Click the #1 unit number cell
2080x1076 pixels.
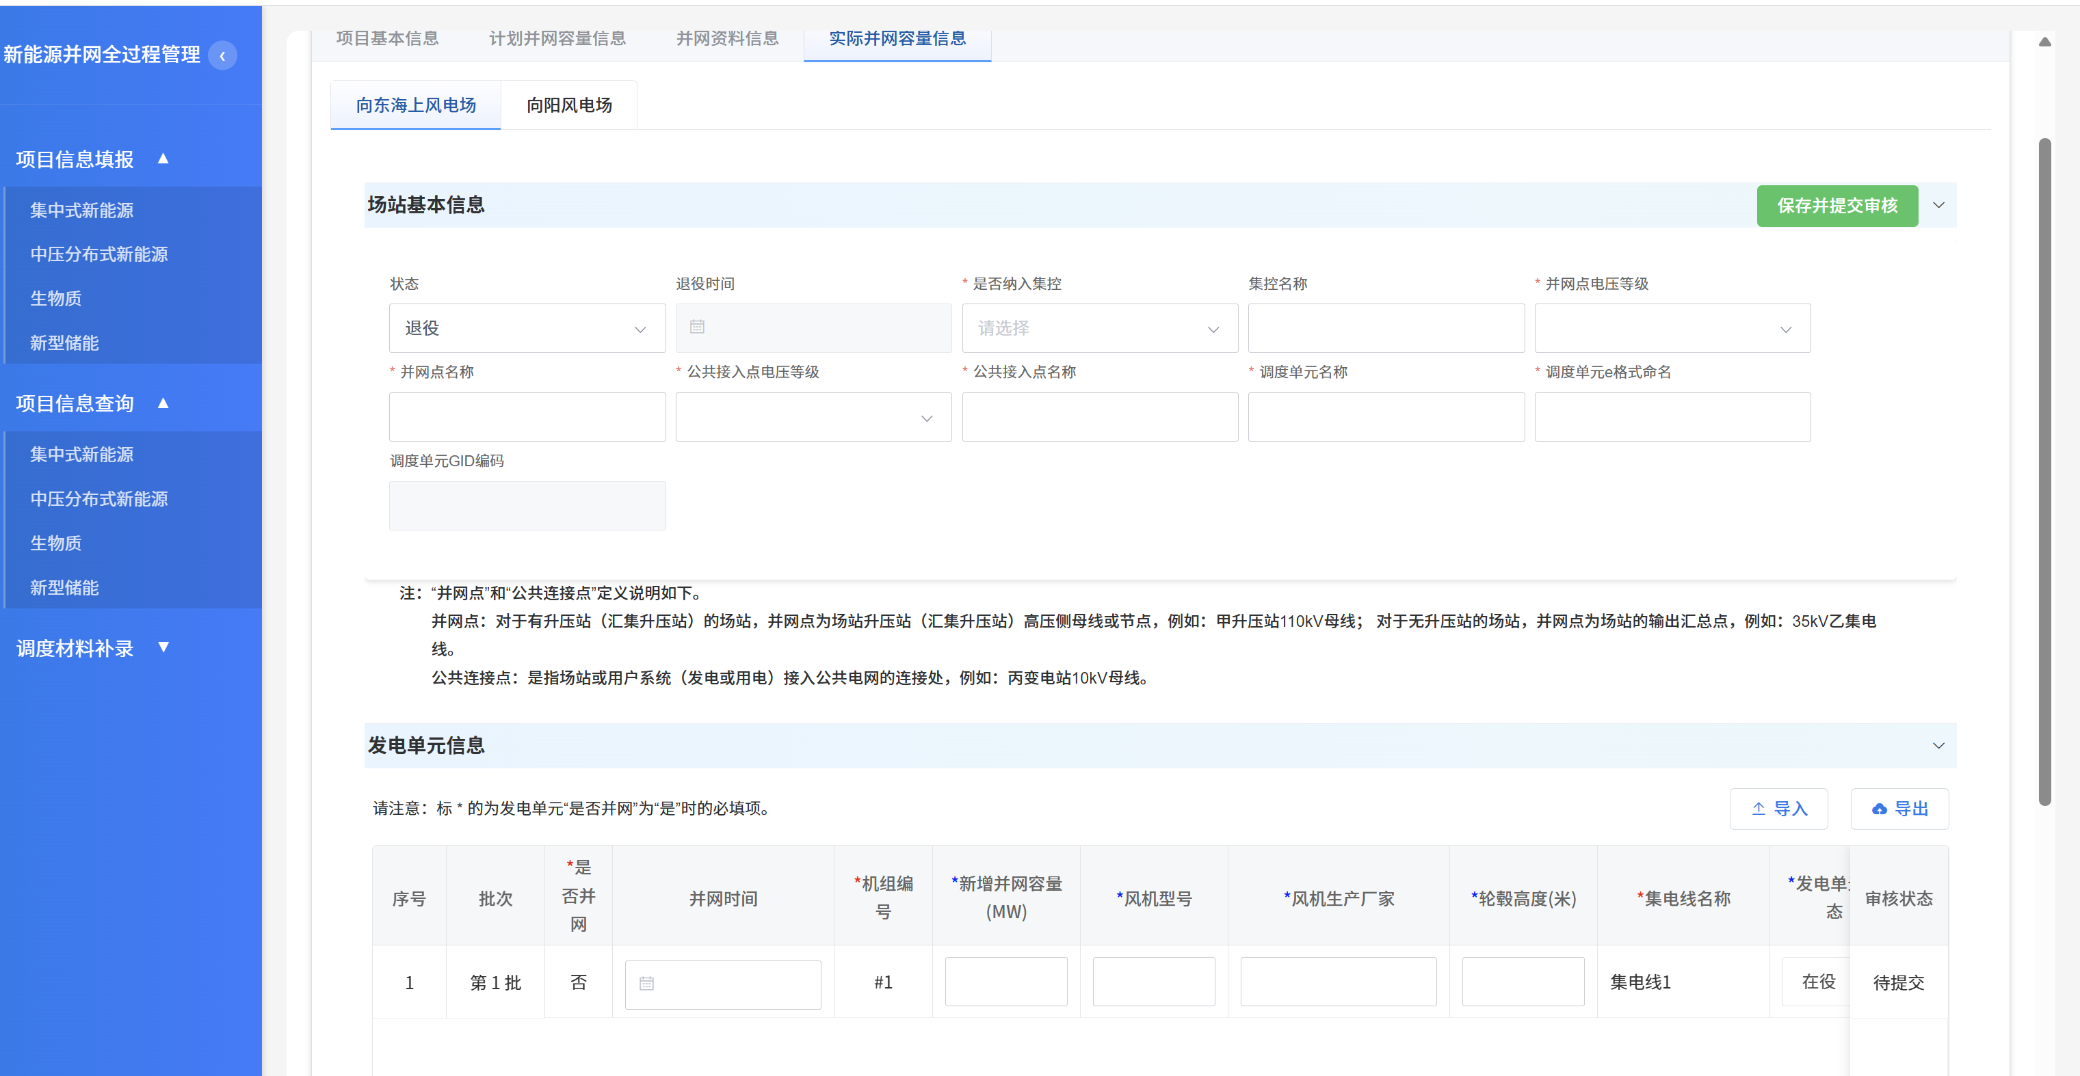pos(882,982)
